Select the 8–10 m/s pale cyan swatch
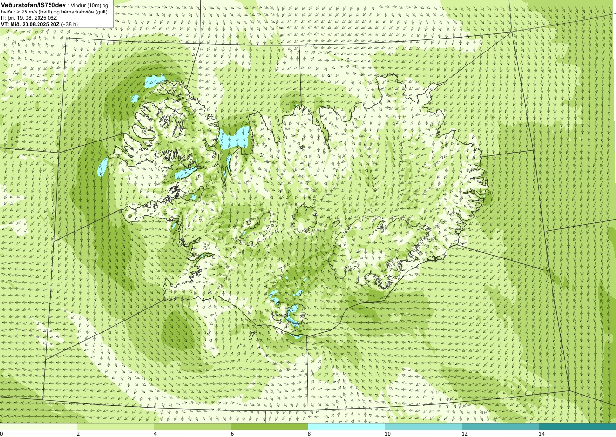Image resolution: width=616 pixels, height=437 pixels. pos(346,426)
